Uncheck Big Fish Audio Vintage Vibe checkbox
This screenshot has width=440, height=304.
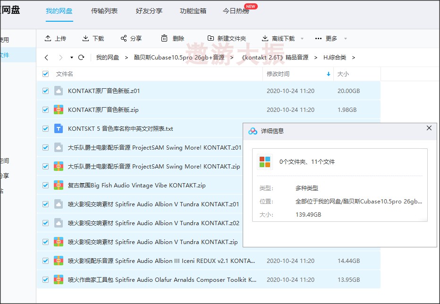click(45, 185)
